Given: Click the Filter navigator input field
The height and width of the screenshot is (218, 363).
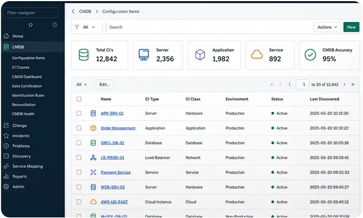Looking at the screenshot, I should point(31,13).
